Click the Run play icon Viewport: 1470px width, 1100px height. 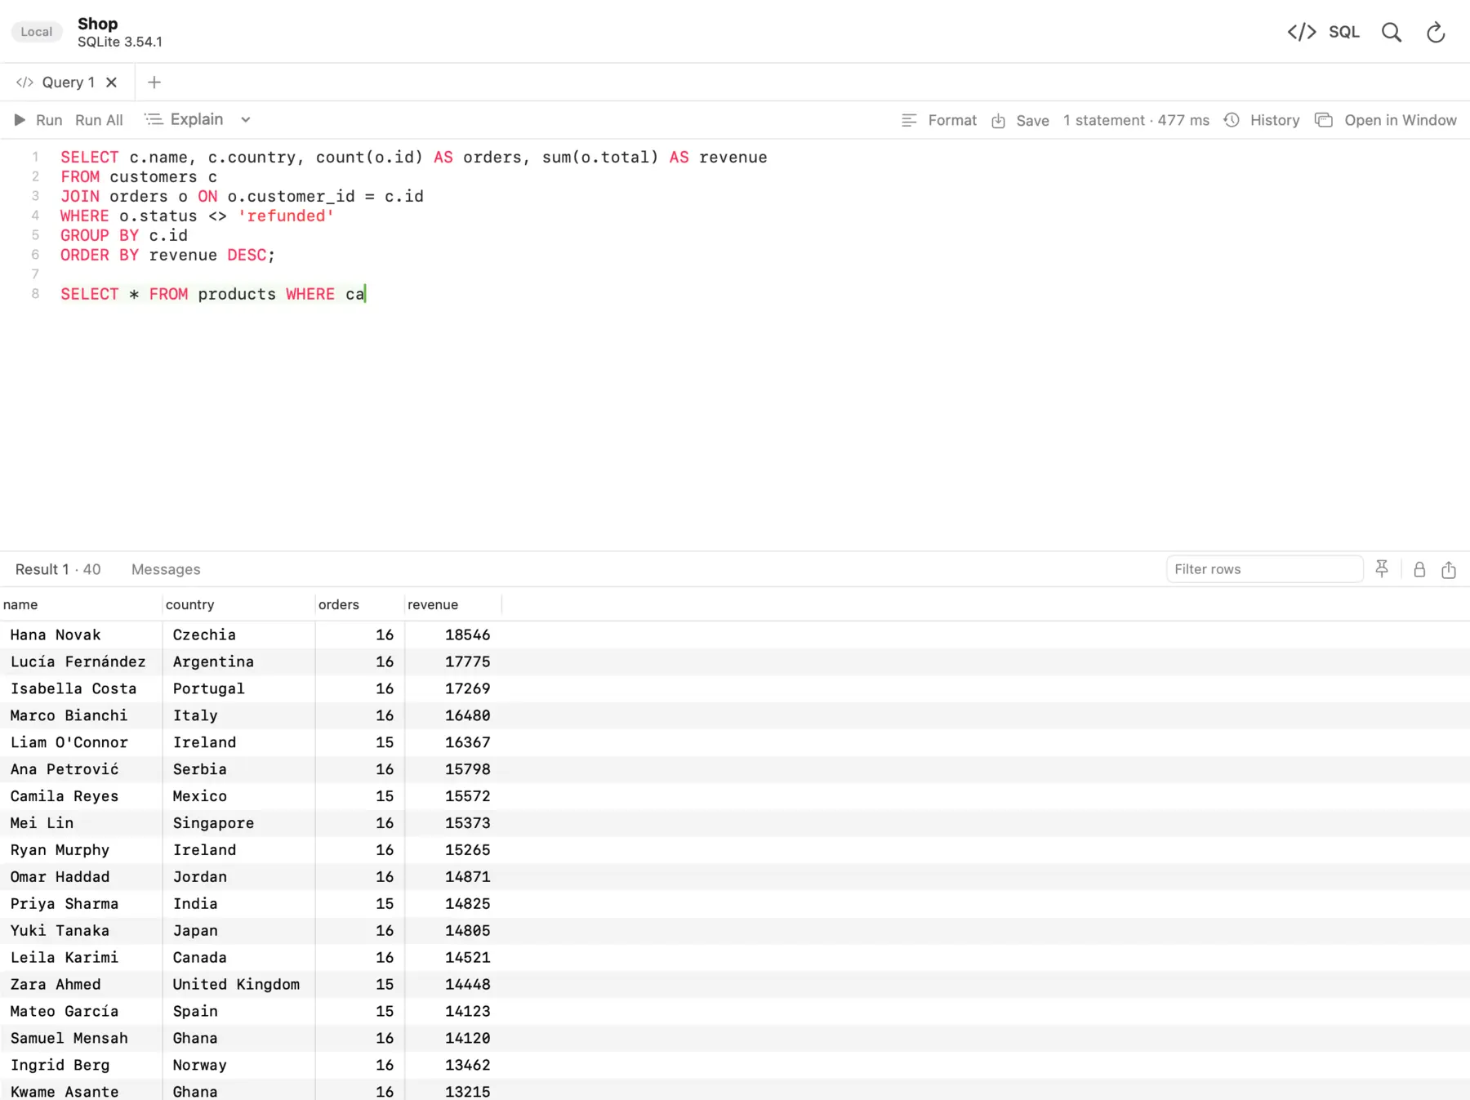coord(20,120)
